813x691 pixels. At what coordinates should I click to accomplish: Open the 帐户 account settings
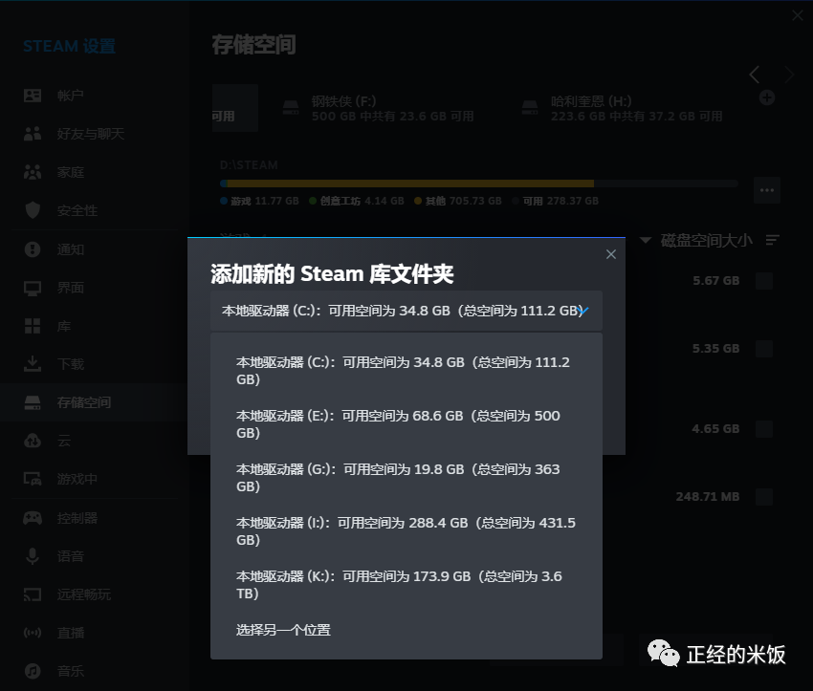[94, 96]
